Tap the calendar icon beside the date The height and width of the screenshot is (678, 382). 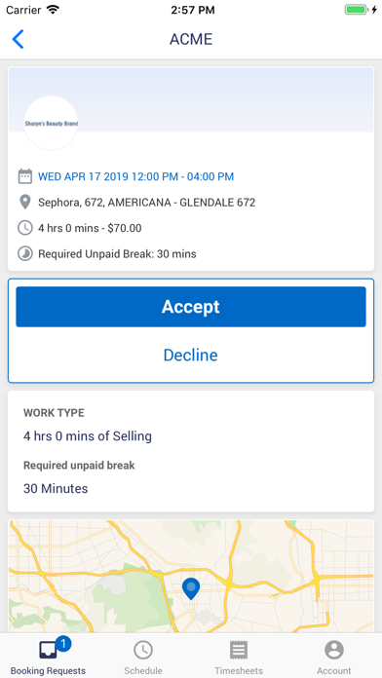[x=25, y=176]
